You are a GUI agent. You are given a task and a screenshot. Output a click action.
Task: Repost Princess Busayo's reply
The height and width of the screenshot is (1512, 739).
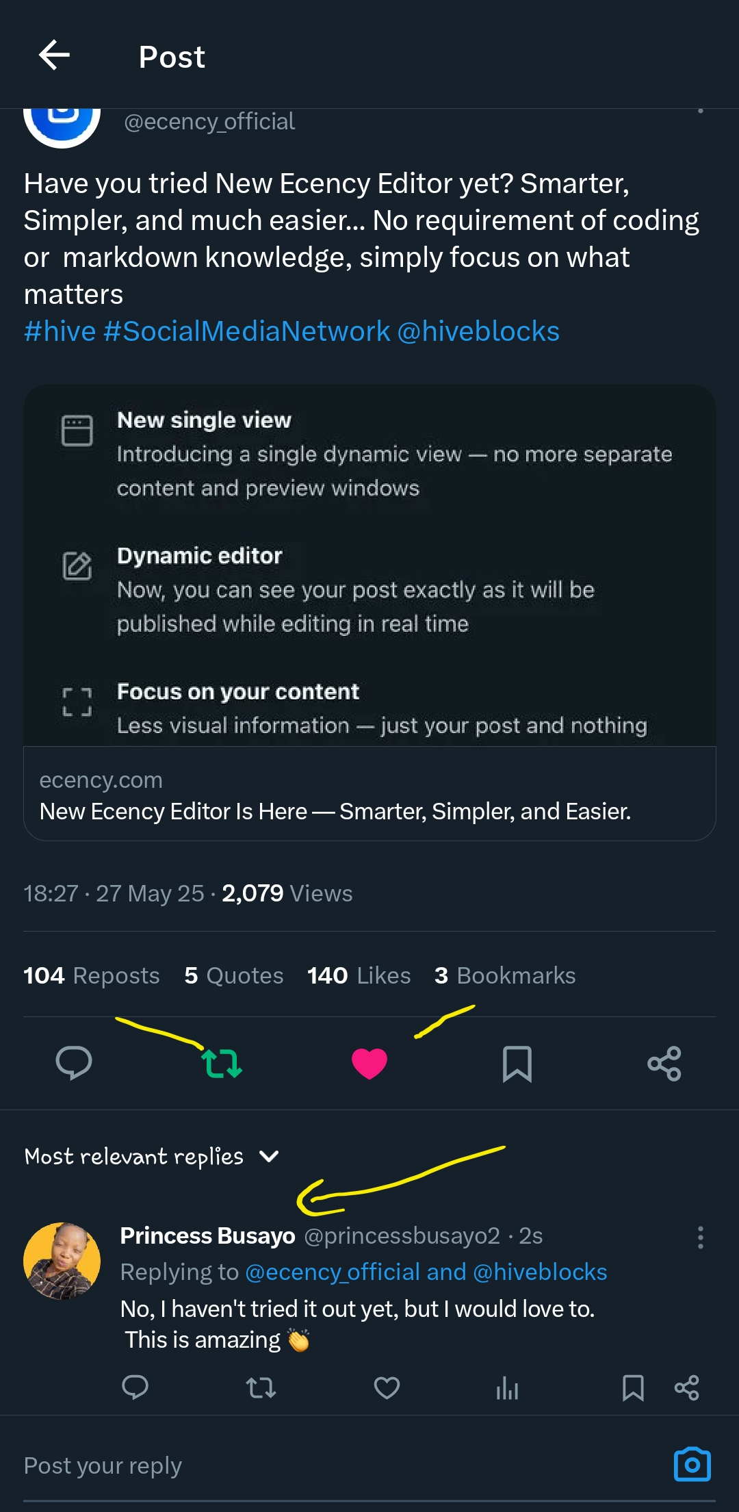tap(261, 1388)
